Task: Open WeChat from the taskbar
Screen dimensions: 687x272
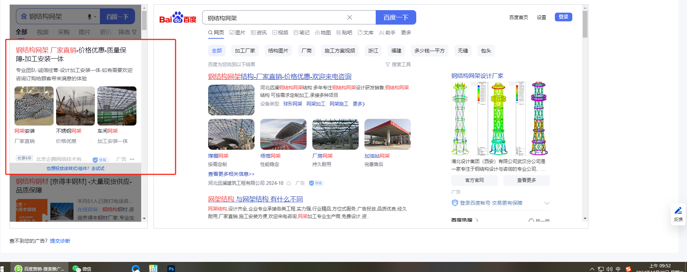Action: [x=82, y=268]
